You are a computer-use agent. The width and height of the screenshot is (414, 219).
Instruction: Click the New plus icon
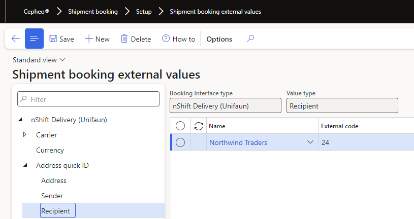point(88,39)
